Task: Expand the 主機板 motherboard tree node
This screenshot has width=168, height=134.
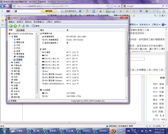Action: coord(10,63)
